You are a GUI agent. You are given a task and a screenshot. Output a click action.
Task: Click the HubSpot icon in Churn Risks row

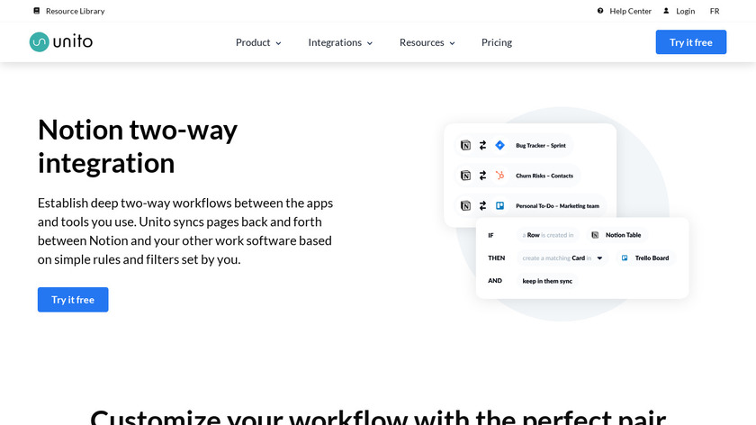click(x=500, y=176)
